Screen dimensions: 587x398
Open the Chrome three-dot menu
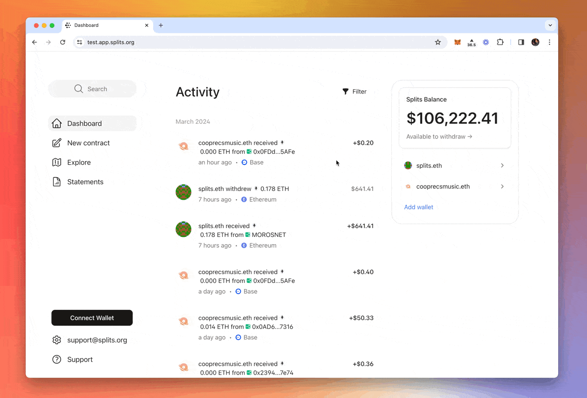pos(549,42)
